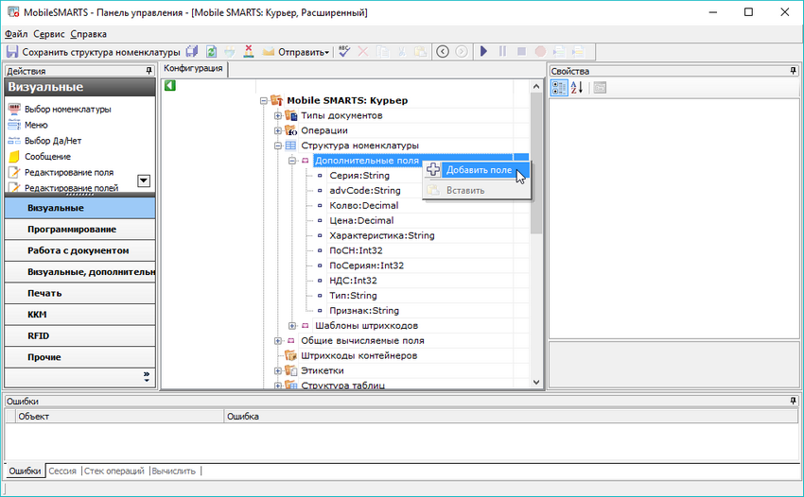Click the copy icon in toolbar
This screenshot has height=497, width=804.
[382, 52]
